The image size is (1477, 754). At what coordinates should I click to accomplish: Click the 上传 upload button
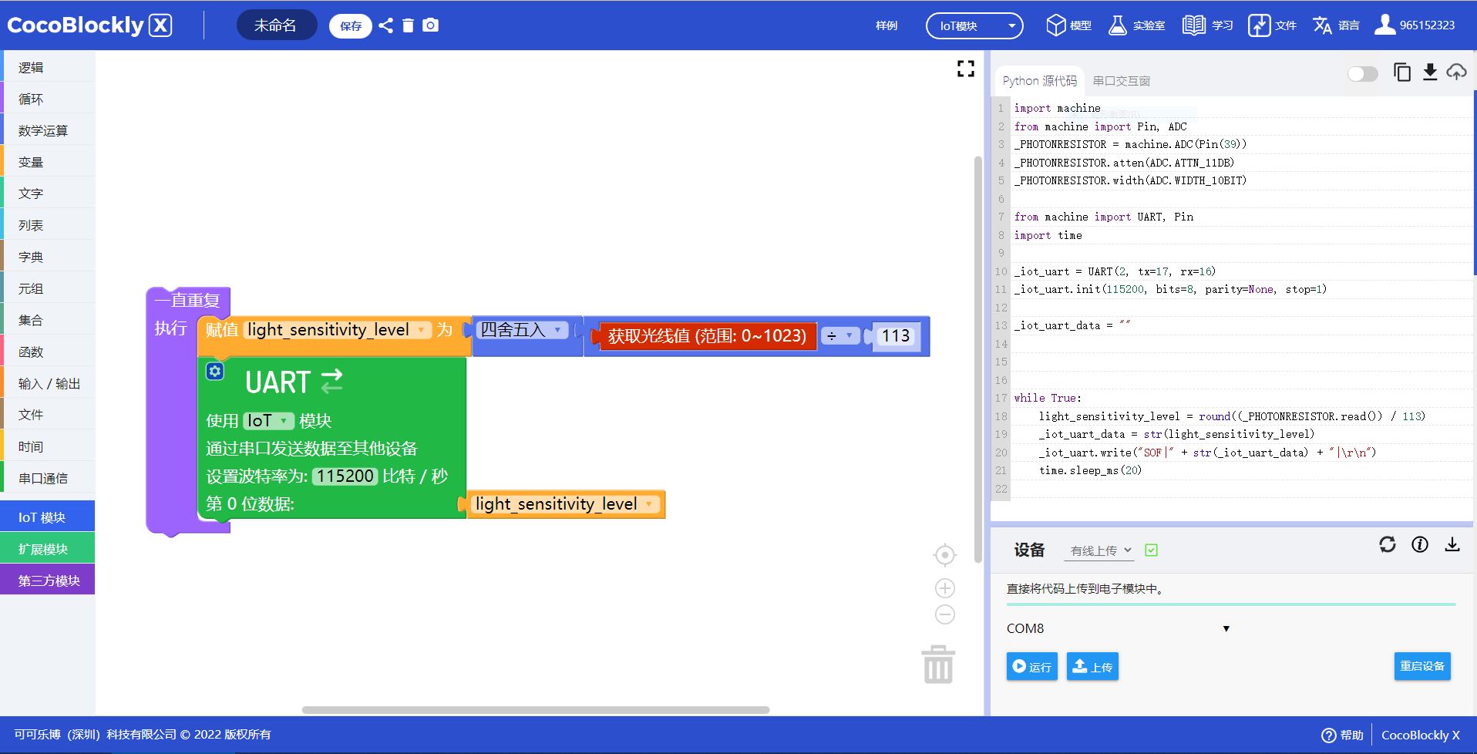click(1092, 667)
